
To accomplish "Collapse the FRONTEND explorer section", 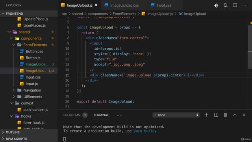I will (3, 14).
